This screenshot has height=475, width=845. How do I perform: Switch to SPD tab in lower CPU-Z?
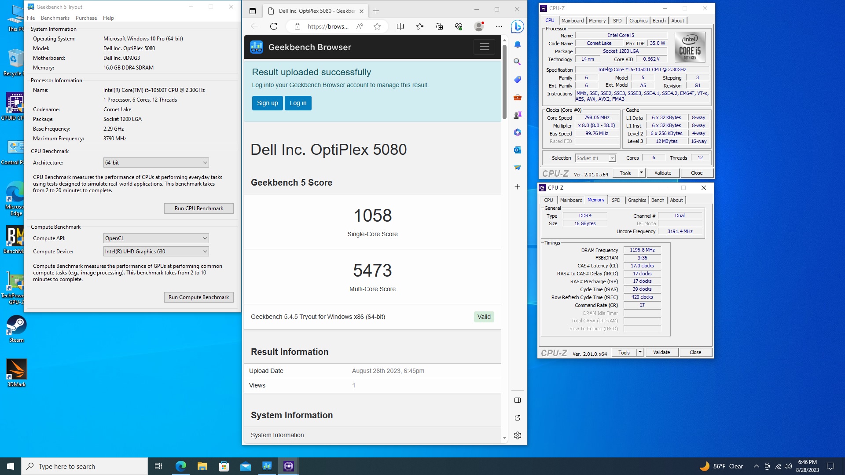[x=616, y=200]
